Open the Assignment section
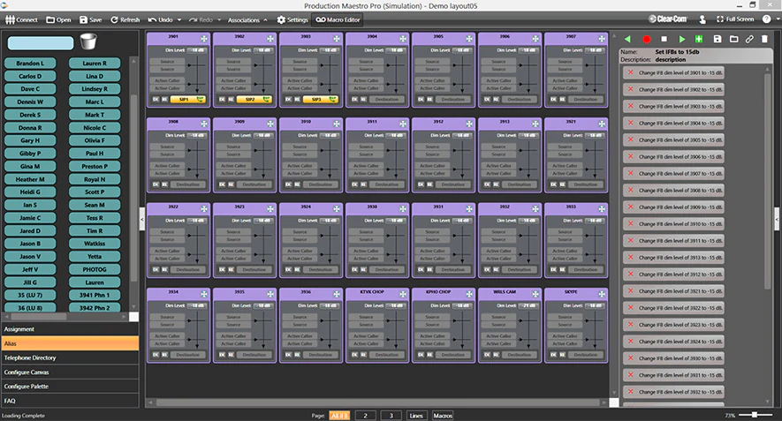The height and width of the screenshot is (421, 782). tap(71, 329)
